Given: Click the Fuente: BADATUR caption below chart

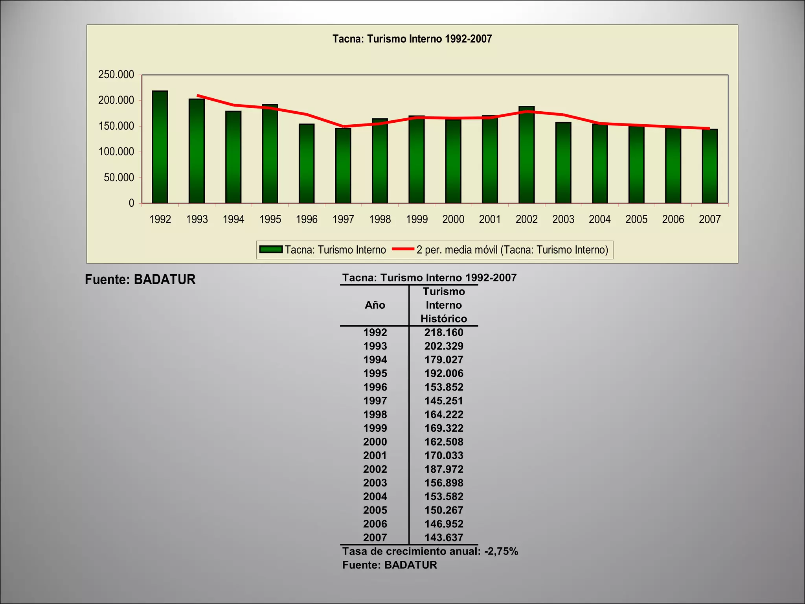Looking at the screenshot, I should point(140,280).
